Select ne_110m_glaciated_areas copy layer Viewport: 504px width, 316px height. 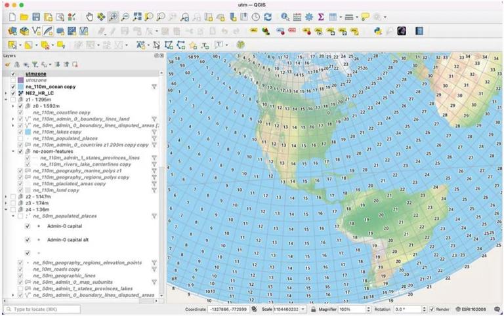69,184
